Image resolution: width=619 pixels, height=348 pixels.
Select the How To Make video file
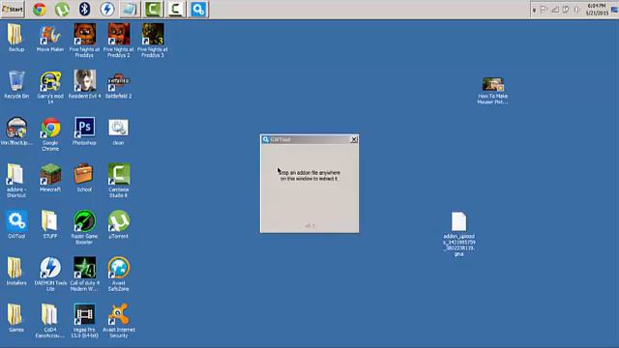[492, 90]
